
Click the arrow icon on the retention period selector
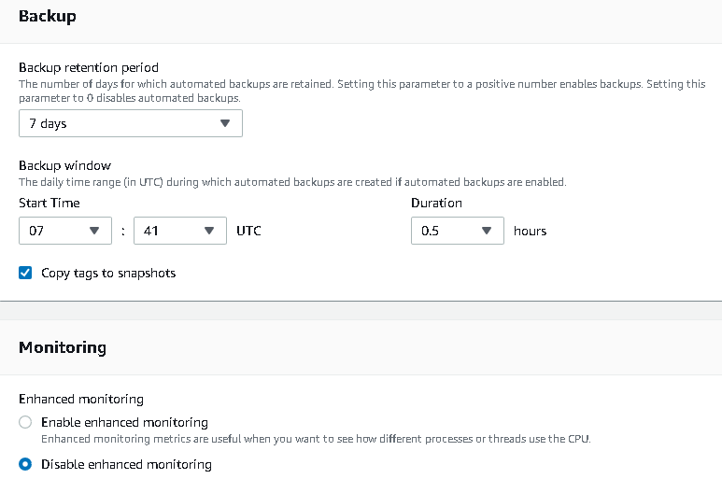click(x=224, y=123)
